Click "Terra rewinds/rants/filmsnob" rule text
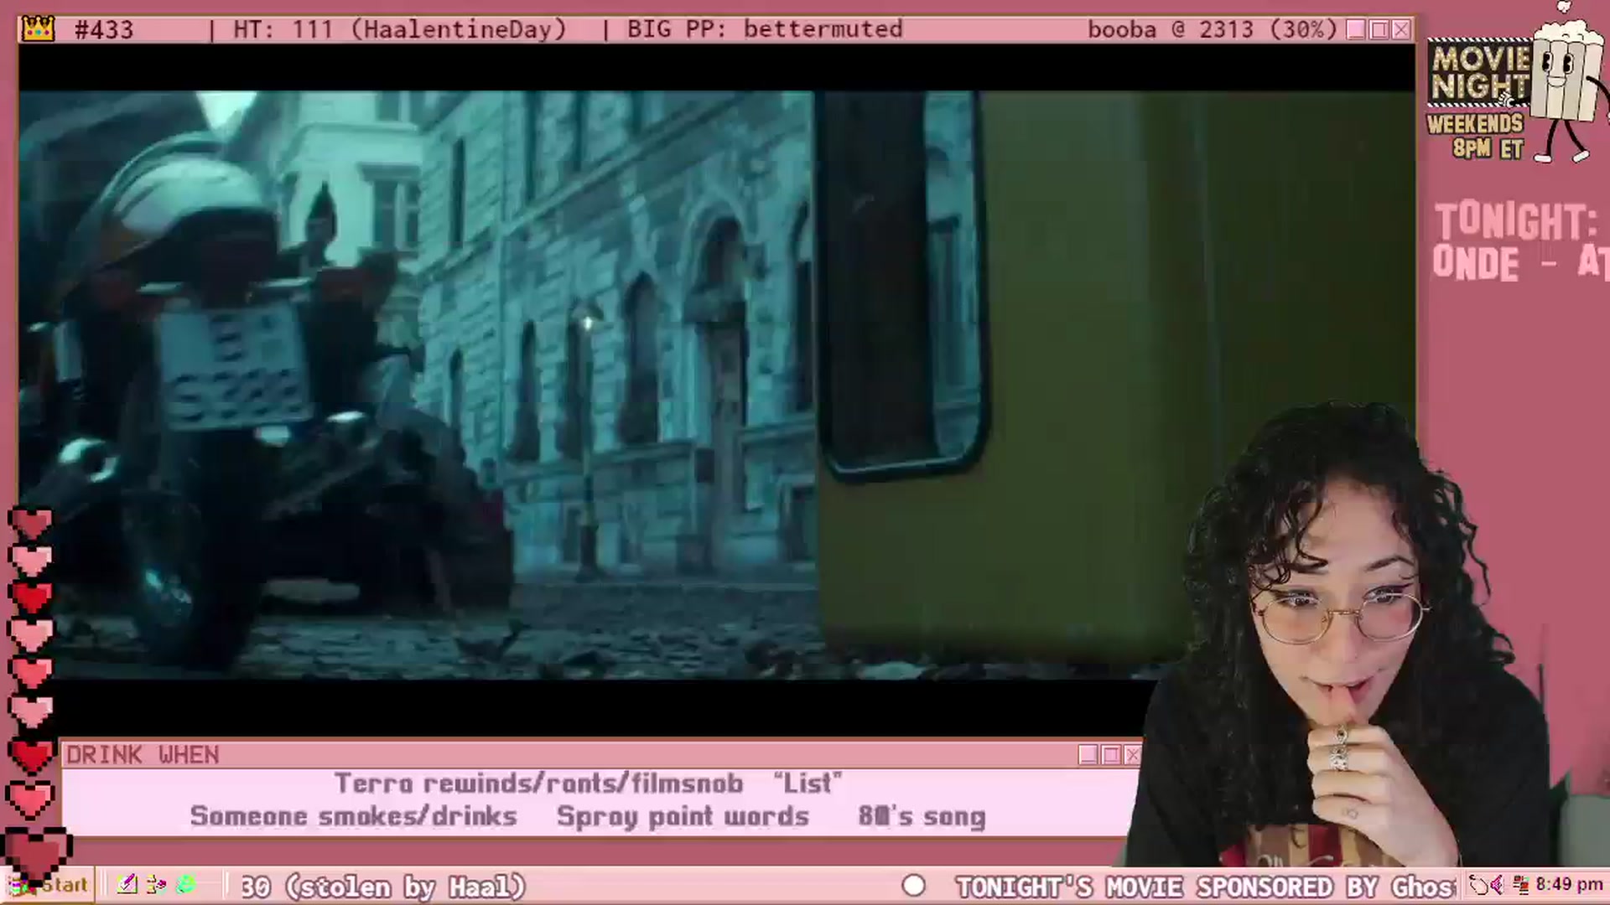Image resolution: width=1610 pixels, height=905 pixels. [x=539, y=783]
